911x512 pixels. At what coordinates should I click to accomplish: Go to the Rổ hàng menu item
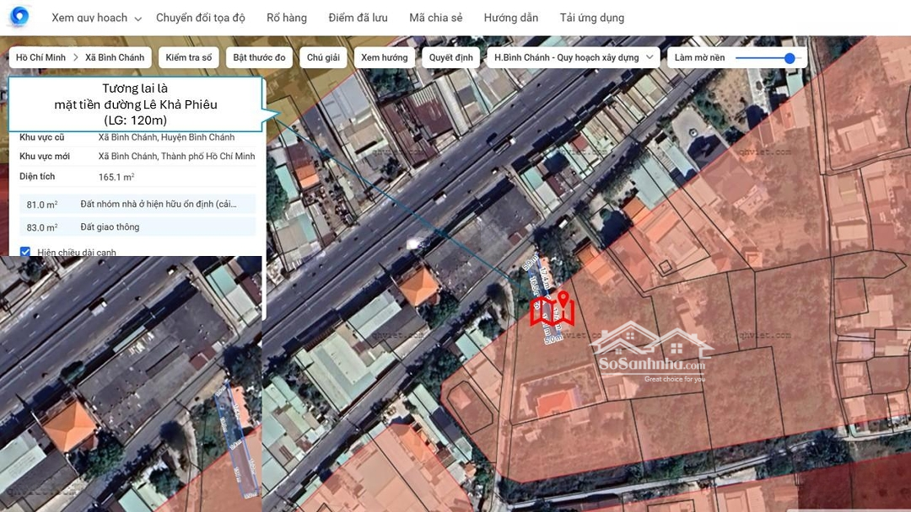tap(287, 18)
